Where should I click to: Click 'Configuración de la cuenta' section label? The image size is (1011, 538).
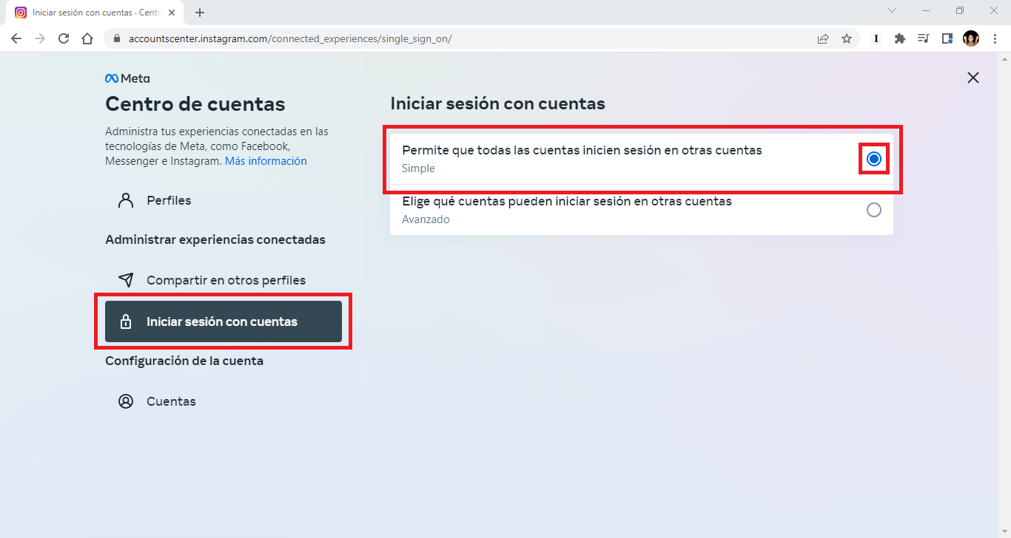coord(184,361)
